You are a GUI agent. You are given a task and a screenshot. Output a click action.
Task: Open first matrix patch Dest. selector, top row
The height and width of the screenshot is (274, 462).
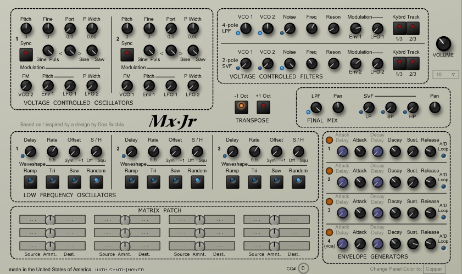[70, 220]
